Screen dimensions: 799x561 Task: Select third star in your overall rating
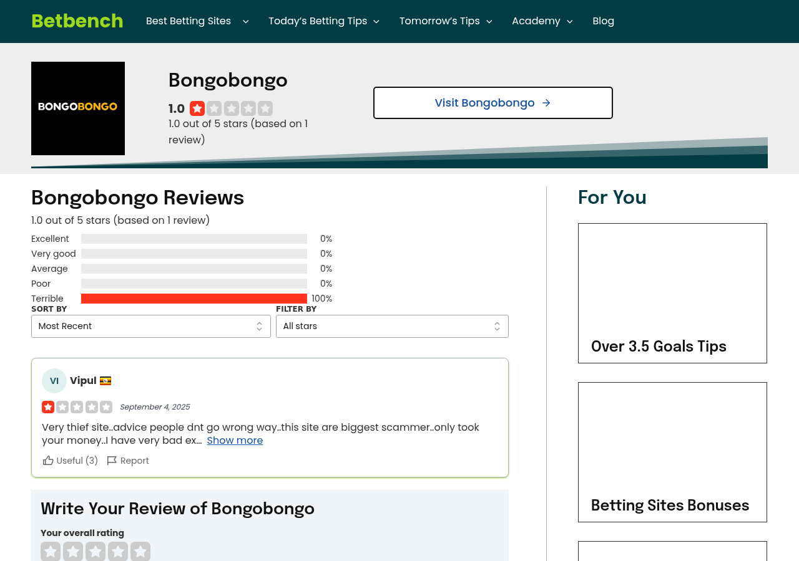(96, 552)
